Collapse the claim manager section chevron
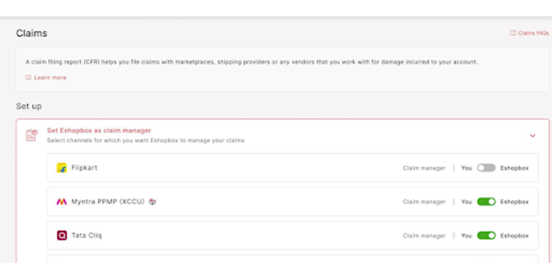Viewport: 552px width, 279px height. click(x=532, y=135)
